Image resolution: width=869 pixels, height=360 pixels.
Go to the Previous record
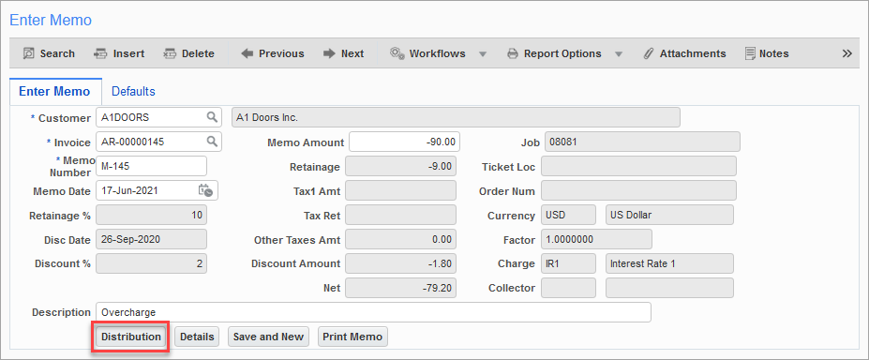coord(273,53)
